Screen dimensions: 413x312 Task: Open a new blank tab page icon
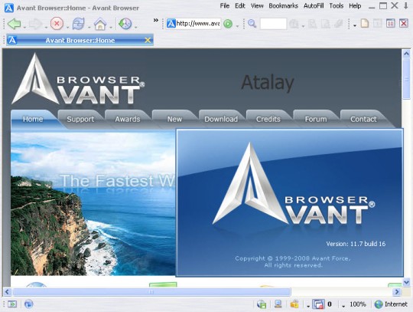point(365,24)
